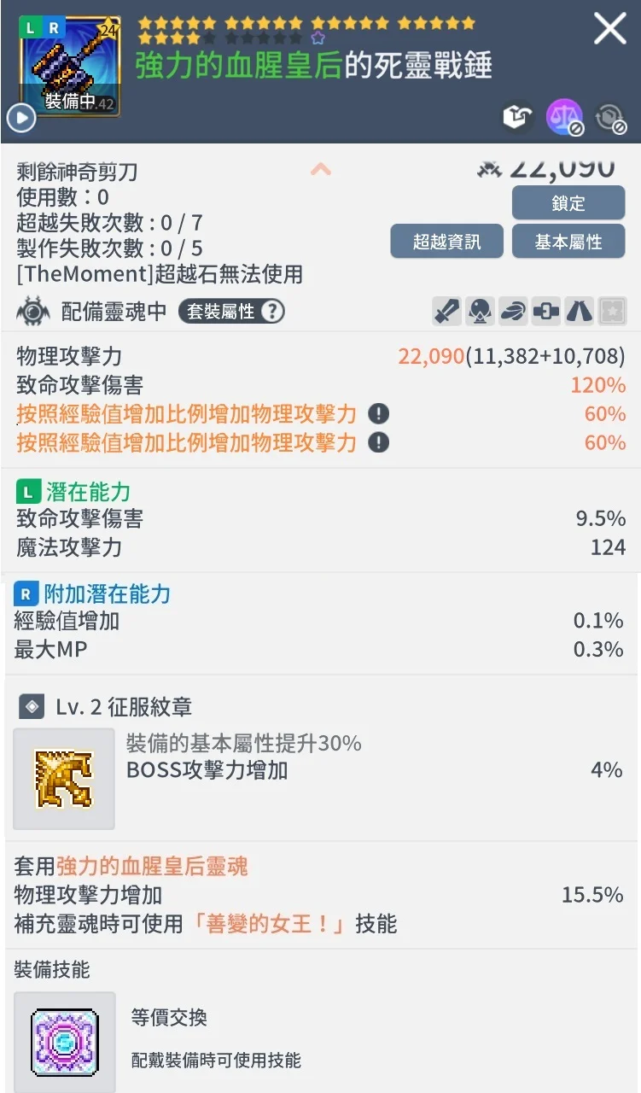
Task: Click the box-with-arrow icon in the header
Action: tap(517, 118)
